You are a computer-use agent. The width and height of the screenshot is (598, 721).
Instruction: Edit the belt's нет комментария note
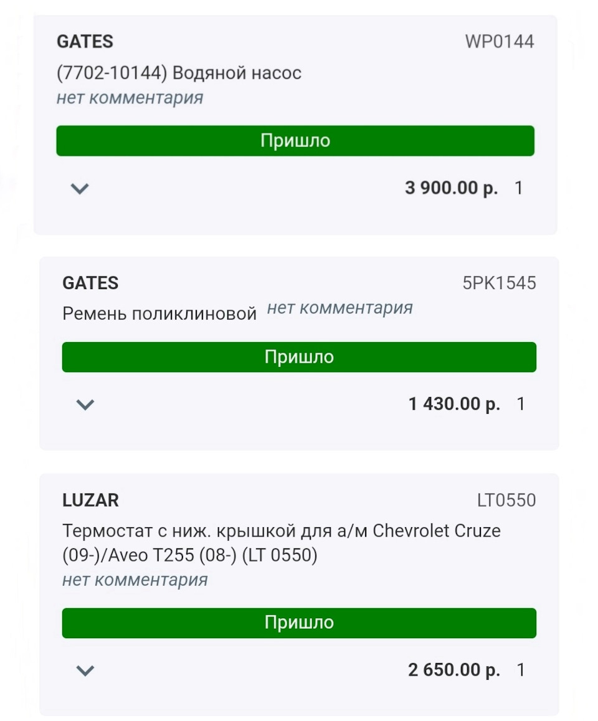339,308
